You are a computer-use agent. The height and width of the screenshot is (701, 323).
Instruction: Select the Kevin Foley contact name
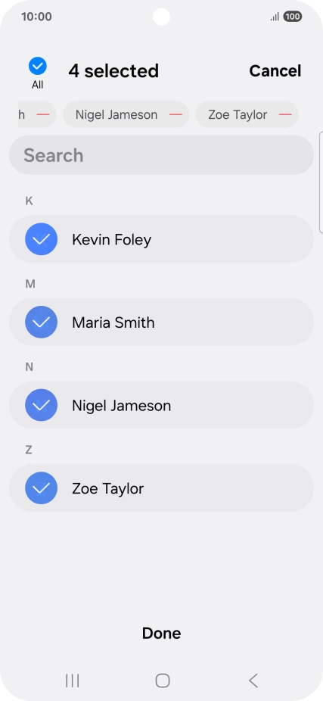112,240
